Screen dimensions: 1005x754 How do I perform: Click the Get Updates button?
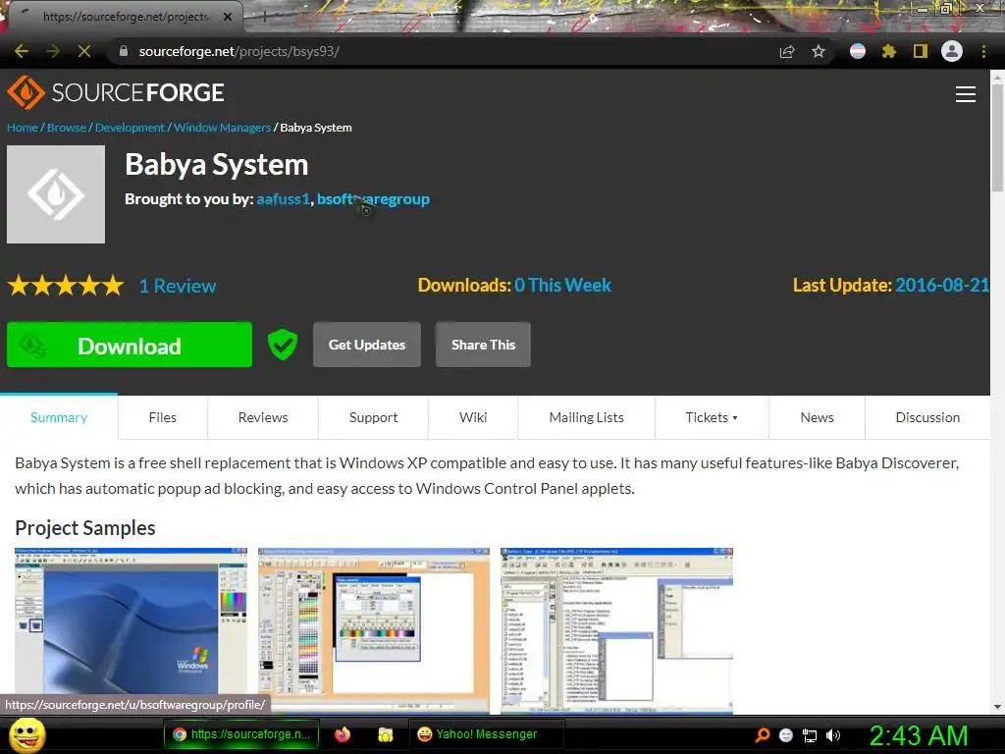[x=367, y=345]
